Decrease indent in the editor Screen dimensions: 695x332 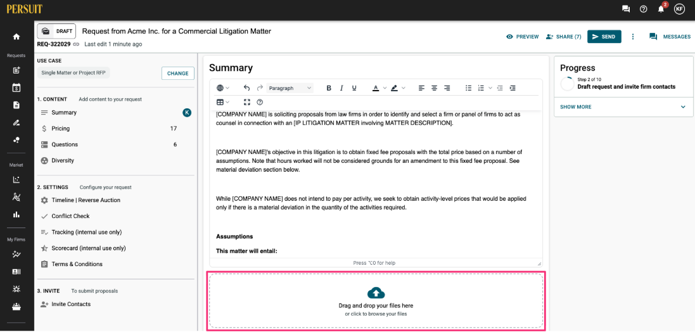click(x=500, y=88)
